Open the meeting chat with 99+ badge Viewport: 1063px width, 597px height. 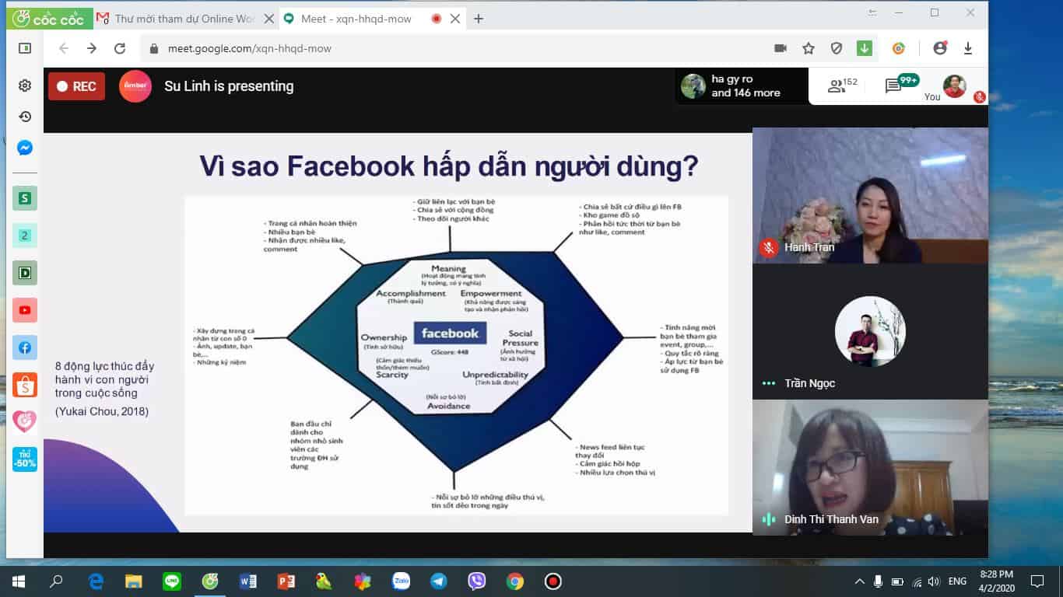click(901, 84)
